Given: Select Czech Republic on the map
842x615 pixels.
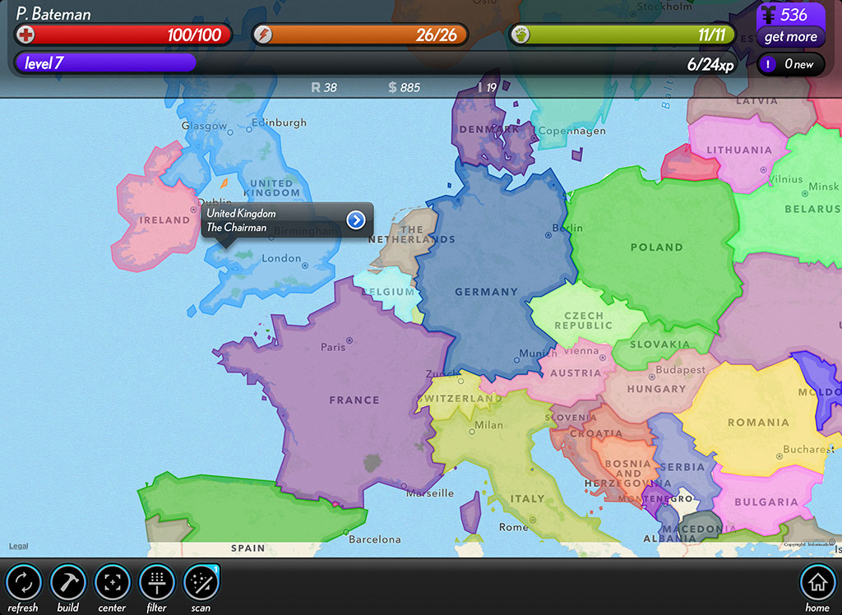Looking at the screenshot, I should coord(584,320).
